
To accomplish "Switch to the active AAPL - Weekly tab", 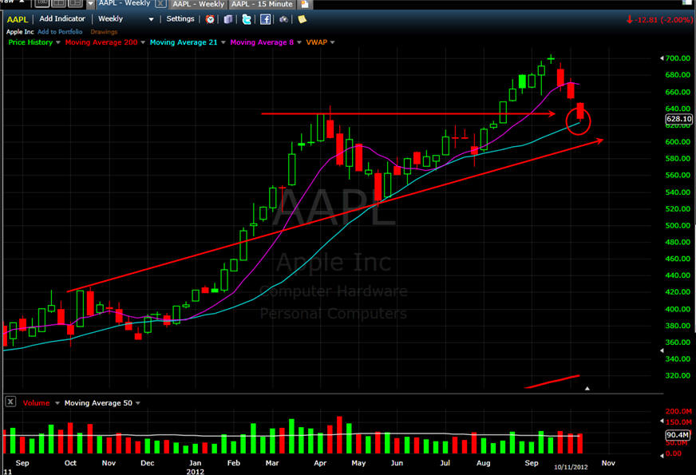I will pyautogui.click(x=125, y=3).
